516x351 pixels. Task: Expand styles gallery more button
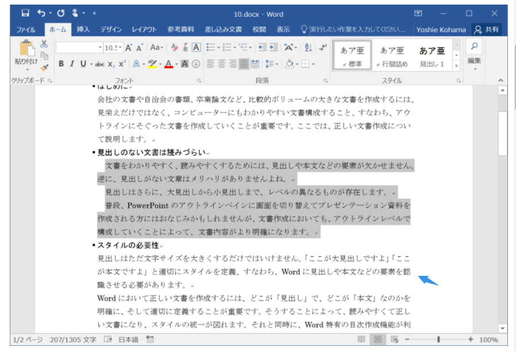[x=456, y=66]
